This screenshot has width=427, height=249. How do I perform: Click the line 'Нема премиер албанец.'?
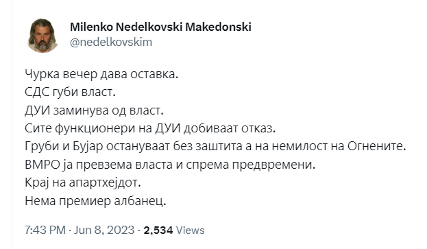pyautogui.click(x=95, y=201)
